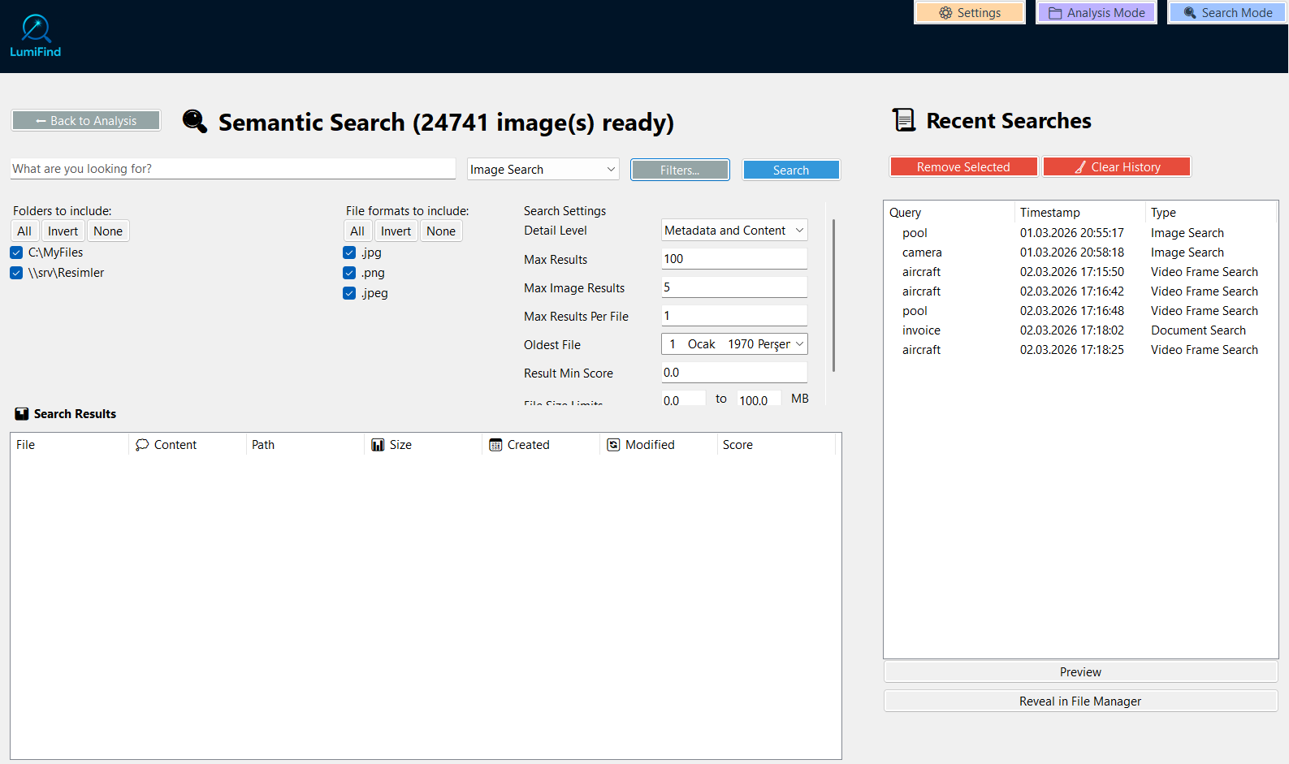
Task: Click the Search Results box icon
Action: coord(22,414)
